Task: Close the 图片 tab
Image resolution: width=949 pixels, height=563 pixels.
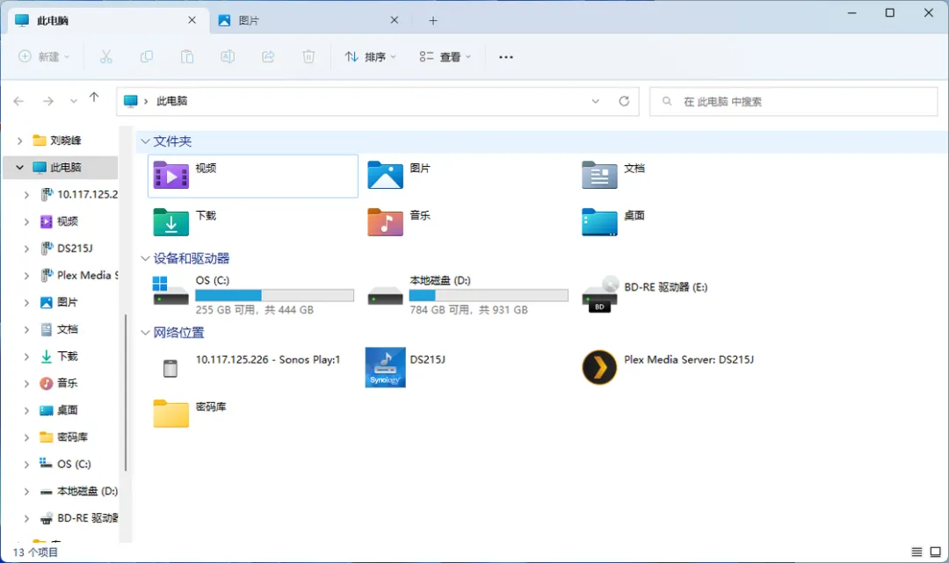Action: 395,20
